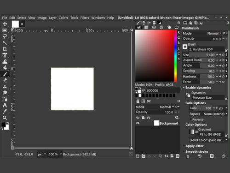
Task: Select the Crop tool
Action: tap(5, 49)
